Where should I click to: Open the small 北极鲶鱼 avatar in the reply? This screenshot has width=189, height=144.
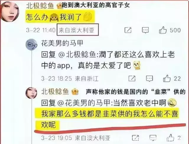click(x=31, y=93)
